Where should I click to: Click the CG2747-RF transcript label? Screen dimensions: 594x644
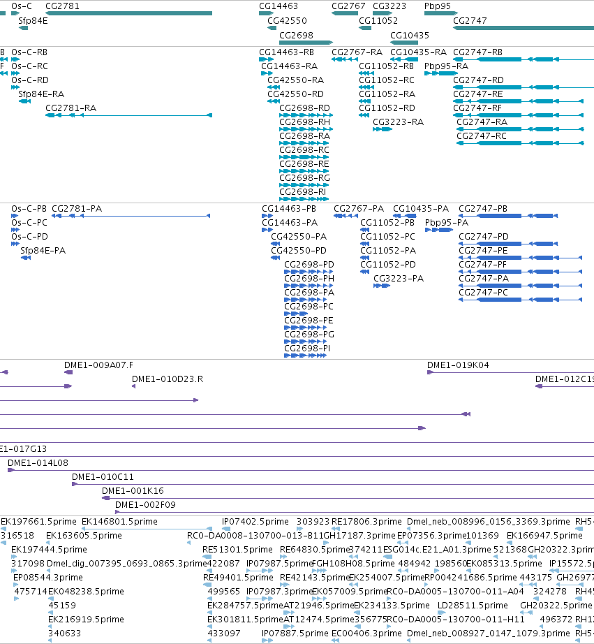pyautogui.click(x=478, y=108)
